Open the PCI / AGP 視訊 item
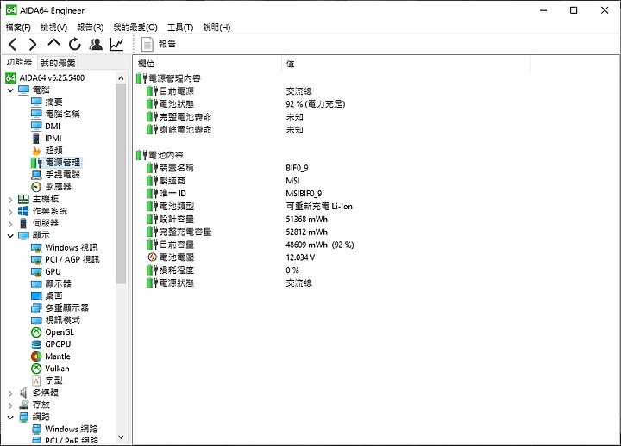This screenshot has height=446, width=621. click(x=72, y=259)
